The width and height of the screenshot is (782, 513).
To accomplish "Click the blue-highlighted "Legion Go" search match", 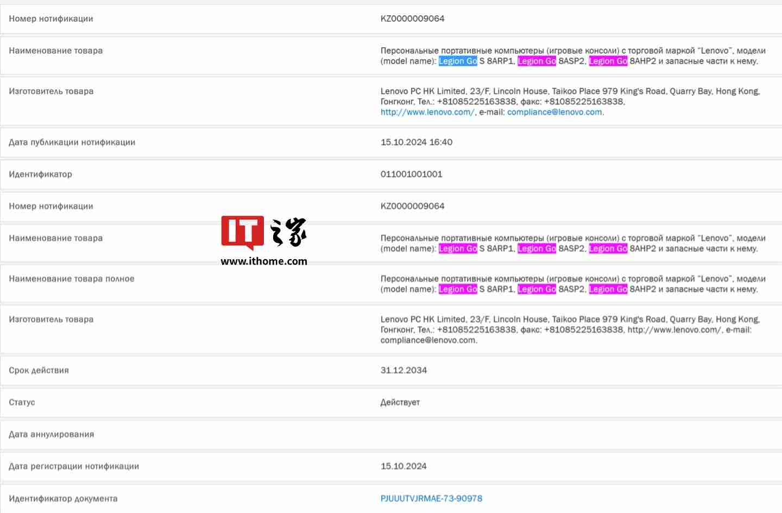I will pos(458,61).
